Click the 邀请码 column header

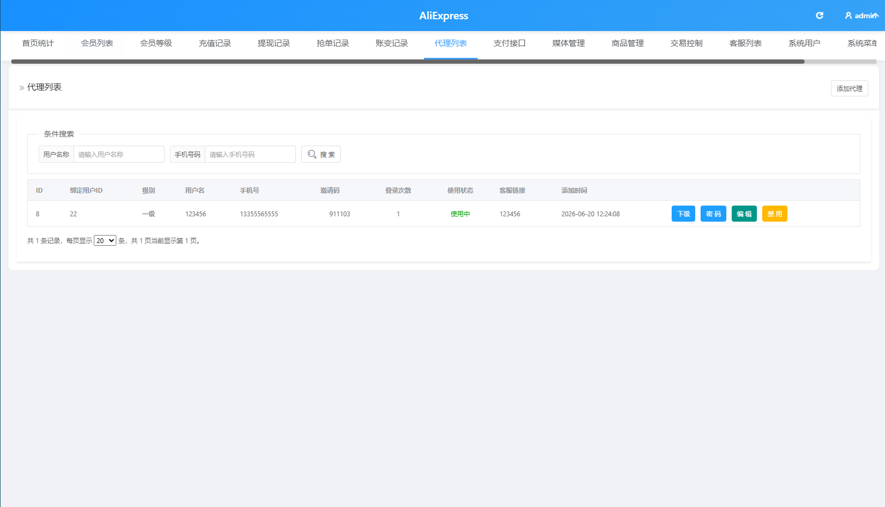[x=330, y=191]
